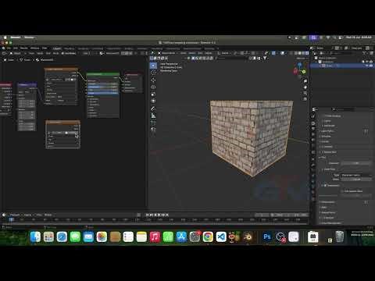The image size is (375, 281).
Task: Expand the Motion Blur panel
Action: pos(329,152)
